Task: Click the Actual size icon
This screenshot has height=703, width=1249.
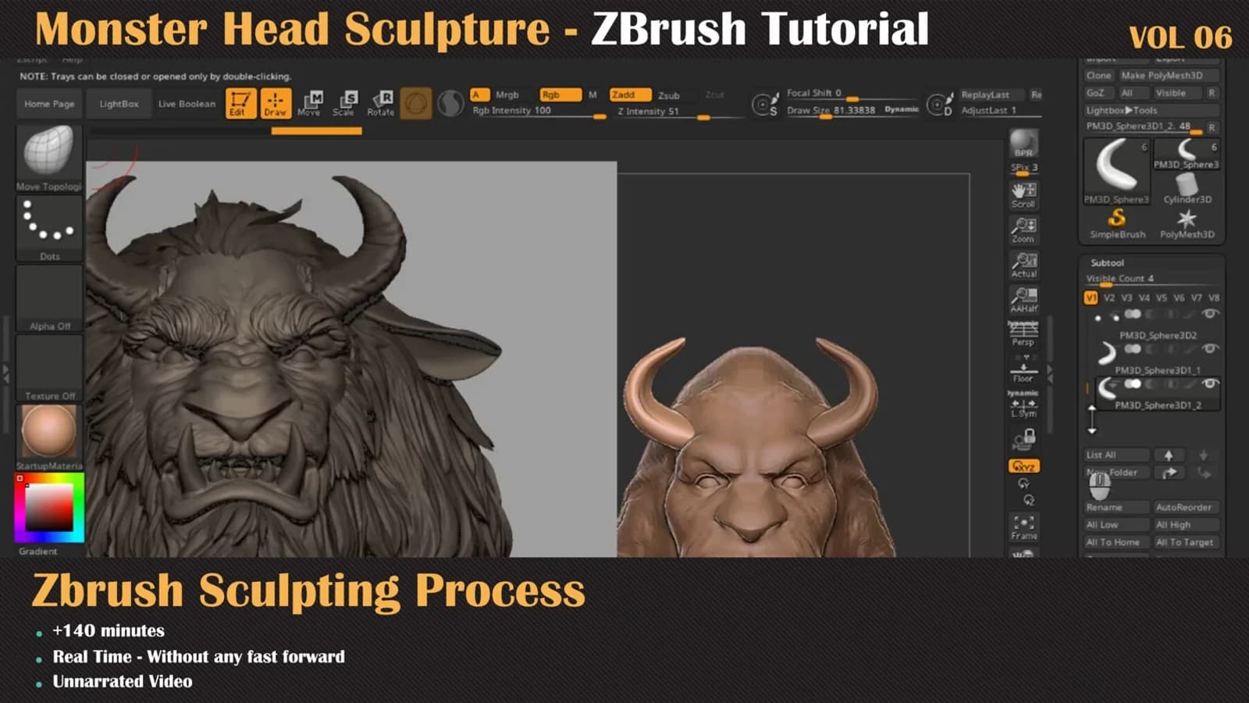Action: point(1023,265)
